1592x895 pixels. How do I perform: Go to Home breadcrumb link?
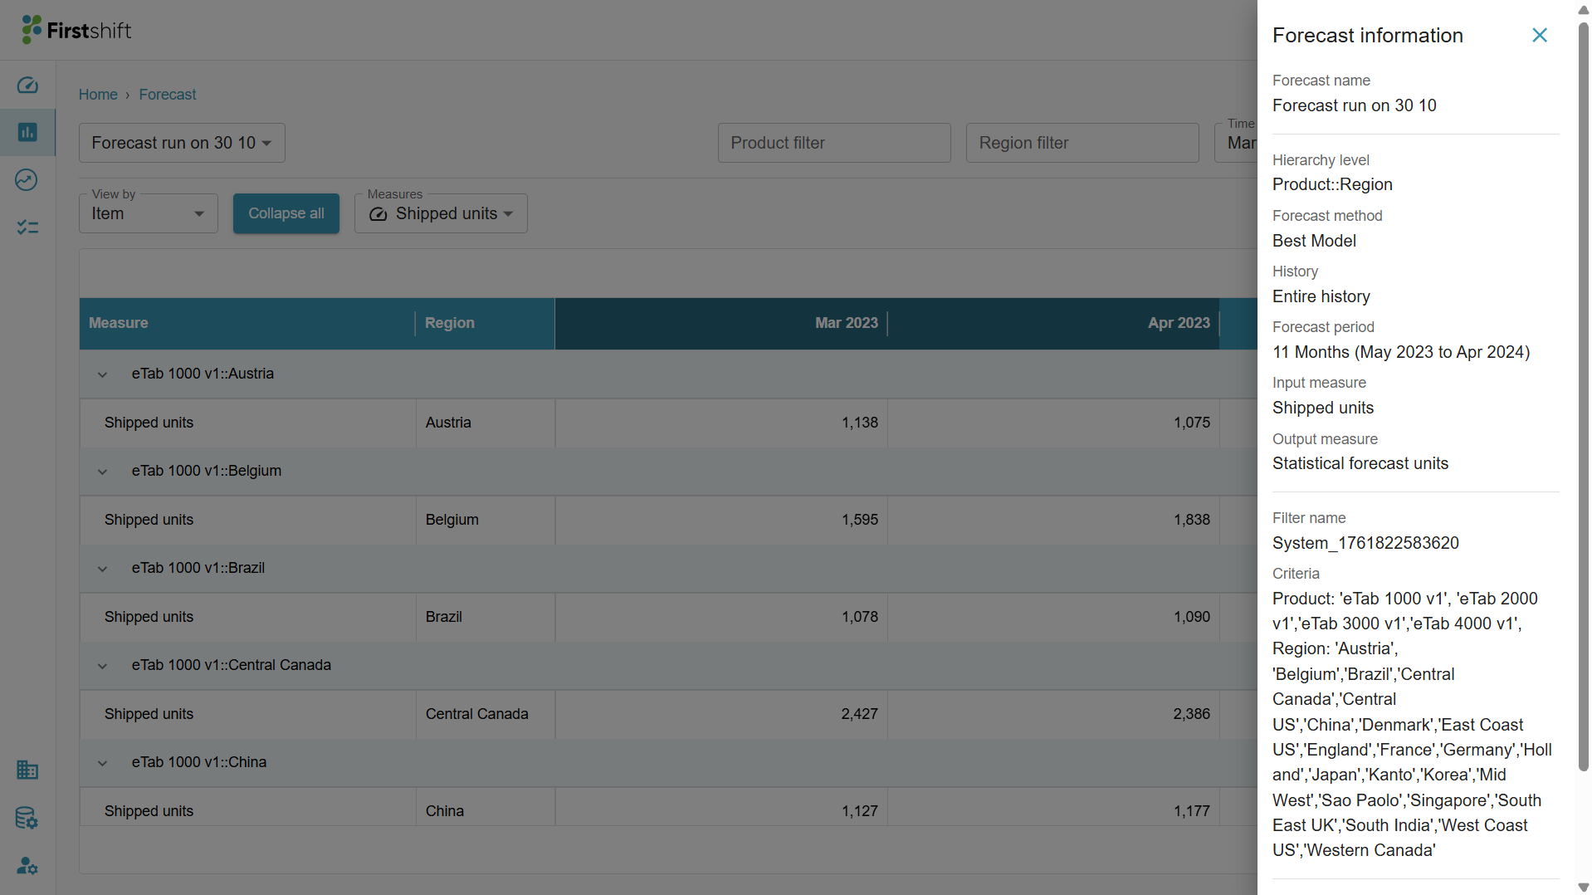(x=98, y=95)
